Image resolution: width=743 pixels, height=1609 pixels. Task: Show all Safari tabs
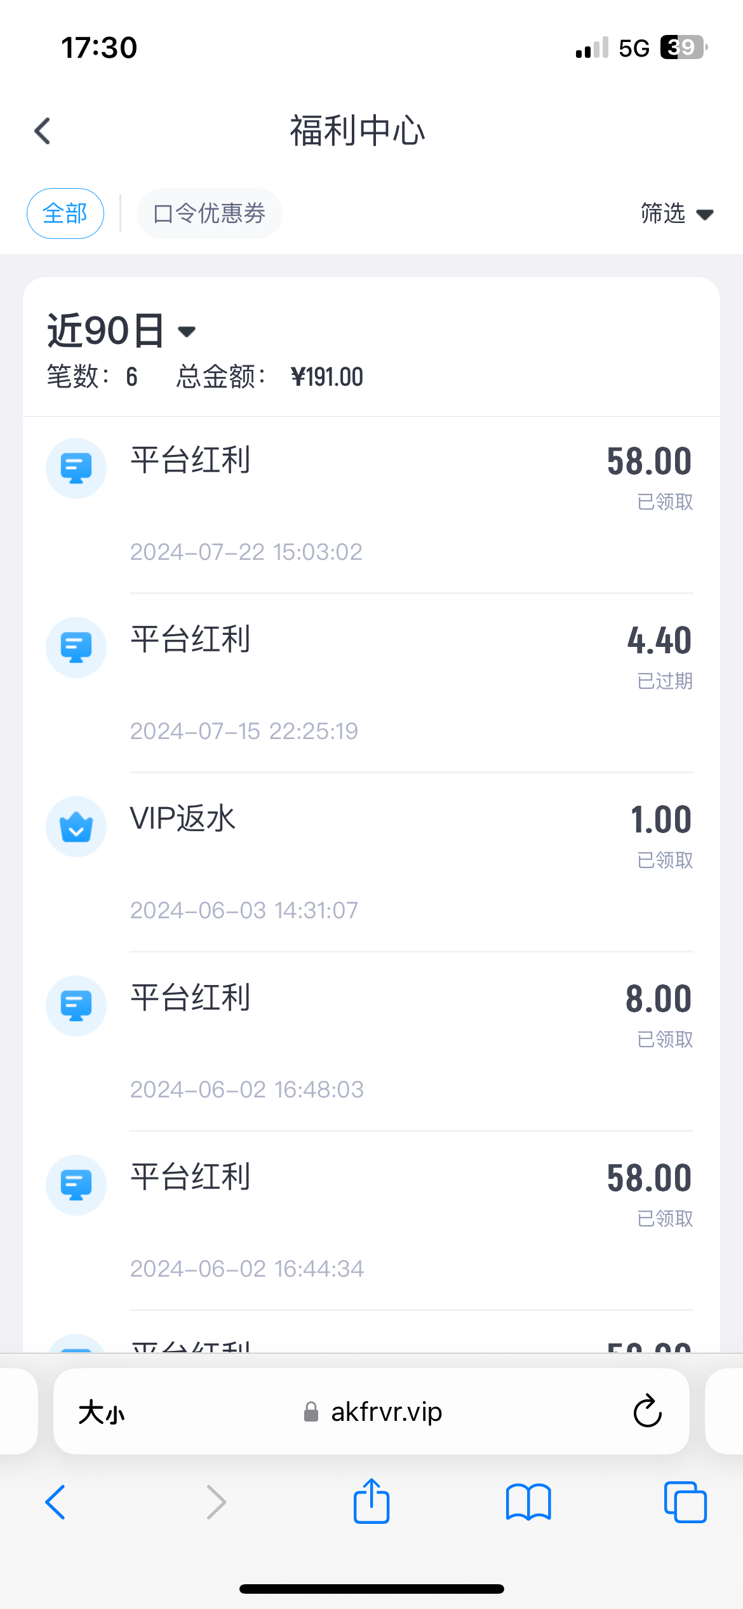[x=685, y=1502]
